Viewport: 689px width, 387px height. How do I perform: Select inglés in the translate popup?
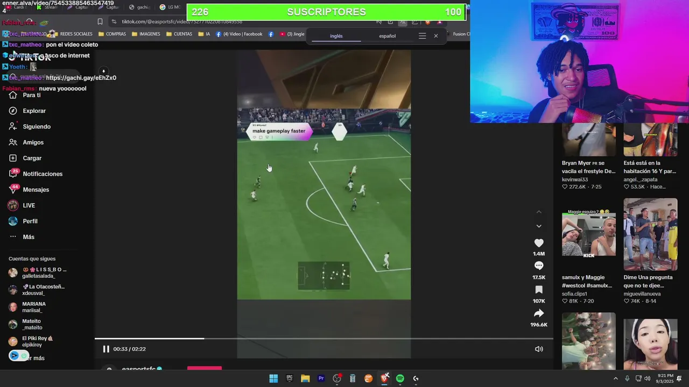[336, 36]
